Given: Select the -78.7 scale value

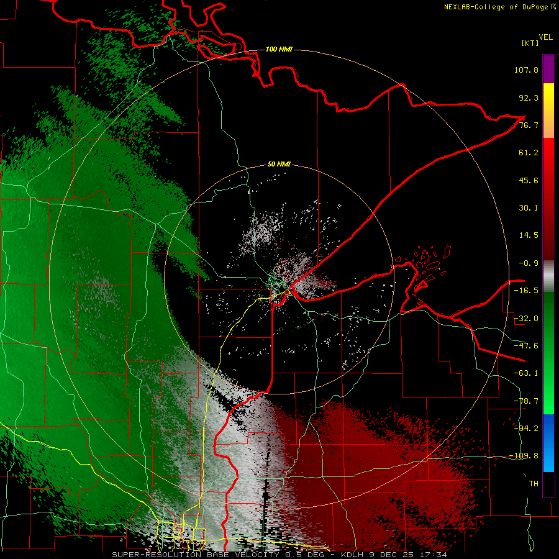Looking at the screenshot, I should [526, 401].
